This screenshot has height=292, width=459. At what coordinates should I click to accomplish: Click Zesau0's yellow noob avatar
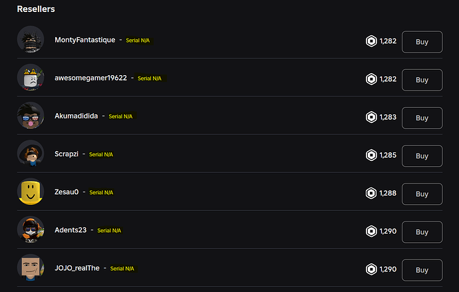tap(31, 192)
